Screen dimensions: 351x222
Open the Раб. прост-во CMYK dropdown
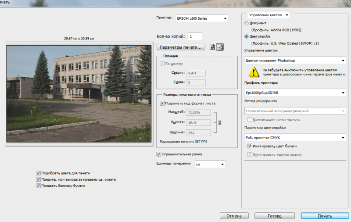pos(295,138)
